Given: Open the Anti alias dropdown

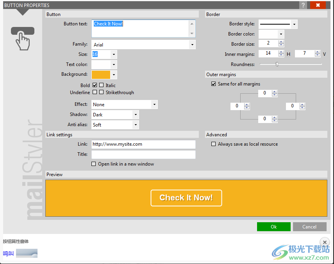Looking at the screenshot, I should [135, 125].
